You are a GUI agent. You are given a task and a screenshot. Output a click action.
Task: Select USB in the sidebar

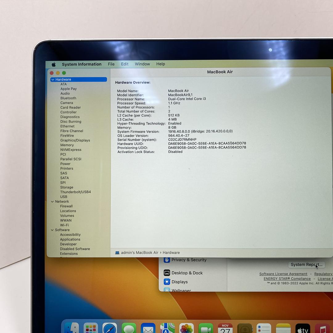[64, 197]
